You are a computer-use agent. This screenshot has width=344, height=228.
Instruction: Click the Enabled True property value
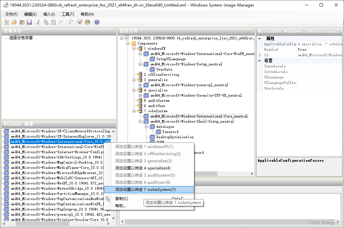click(319, 50)
